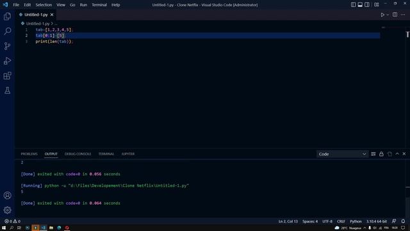Open the notifications bell icon
Viewport: 410px width, 231px height.
(x=403, y=221)
